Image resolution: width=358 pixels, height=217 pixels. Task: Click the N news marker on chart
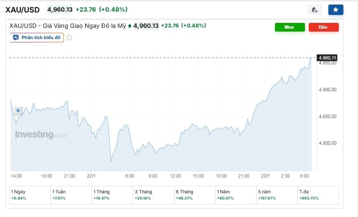18,111
